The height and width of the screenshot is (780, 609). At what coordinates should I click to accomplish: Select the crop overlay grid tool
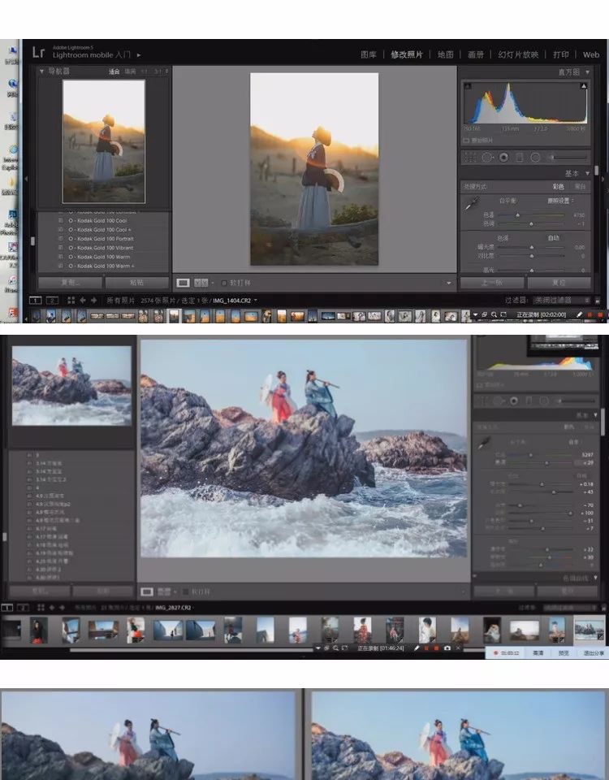tap(471, 157)
